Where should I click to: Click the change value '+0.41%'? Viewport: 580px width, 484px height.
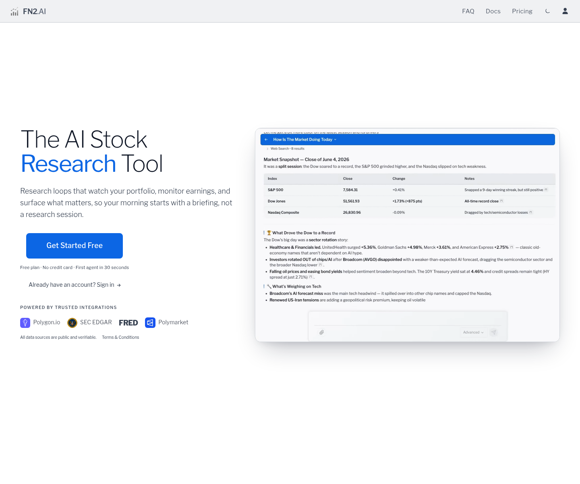pos(399,190)
